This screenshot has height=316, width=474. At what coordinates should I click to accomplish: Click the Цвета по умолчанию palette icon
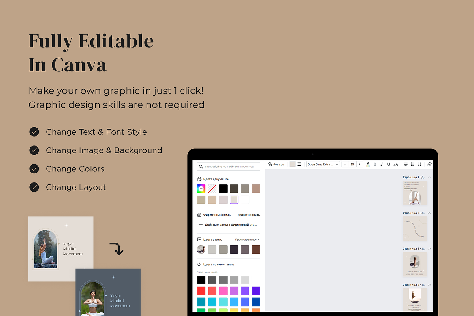click(x=199, y=264)
